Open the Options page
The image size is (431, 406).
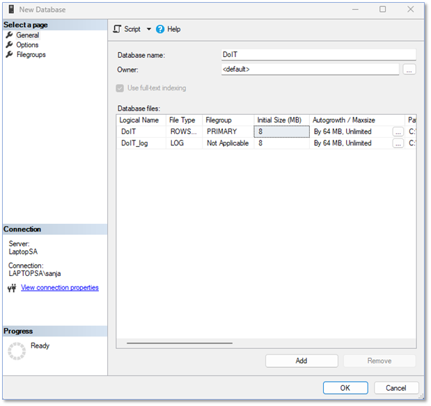(27, 45)
